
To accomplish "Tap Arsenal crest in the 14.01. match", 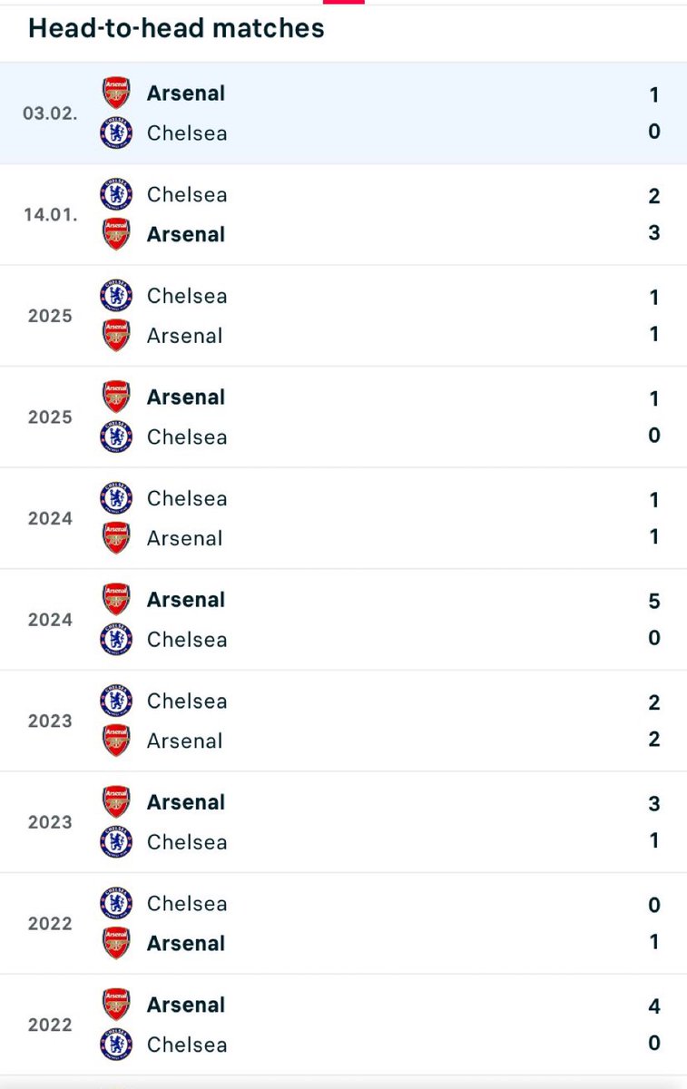I will coord(116,234).
